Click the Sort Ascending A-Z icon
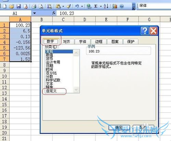This screenshot has height=141, width=171. coord(106,6)
